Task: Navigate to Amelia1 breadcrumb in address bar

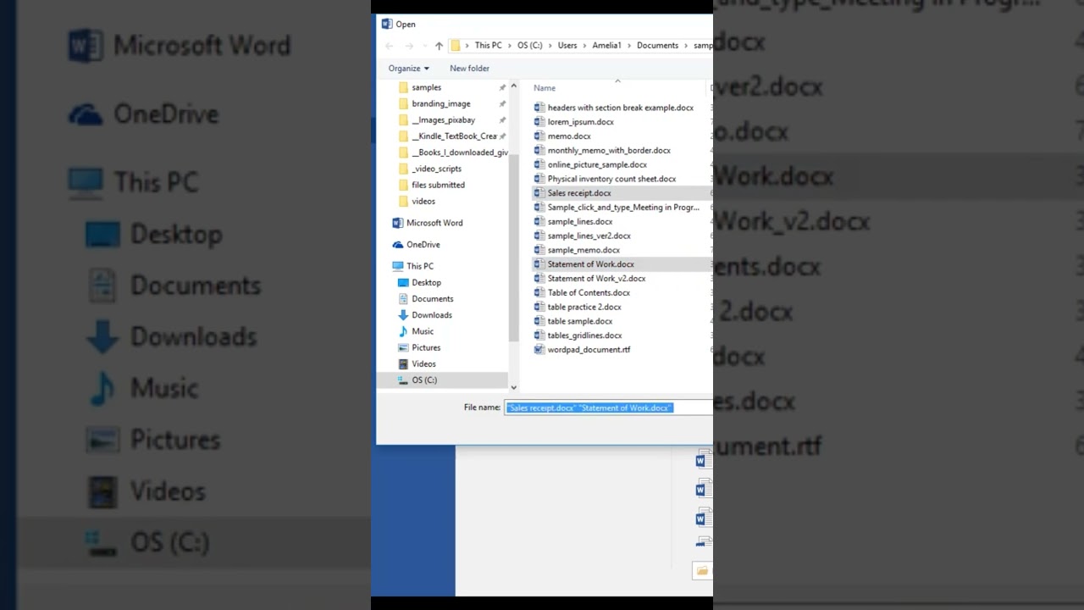Action: pyautogui.click(x=607, y=46)
